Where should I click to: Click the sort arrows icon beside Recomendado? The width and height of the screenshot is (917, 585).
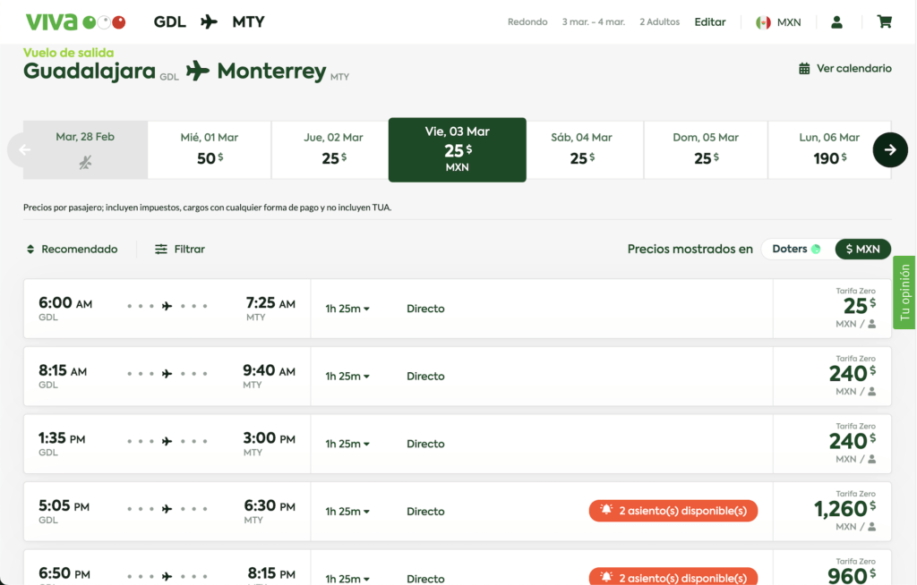pos(30,249)
